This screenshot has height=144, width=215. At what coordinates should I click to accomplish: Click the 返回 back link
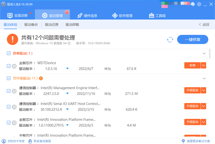[x=204, y=25]
